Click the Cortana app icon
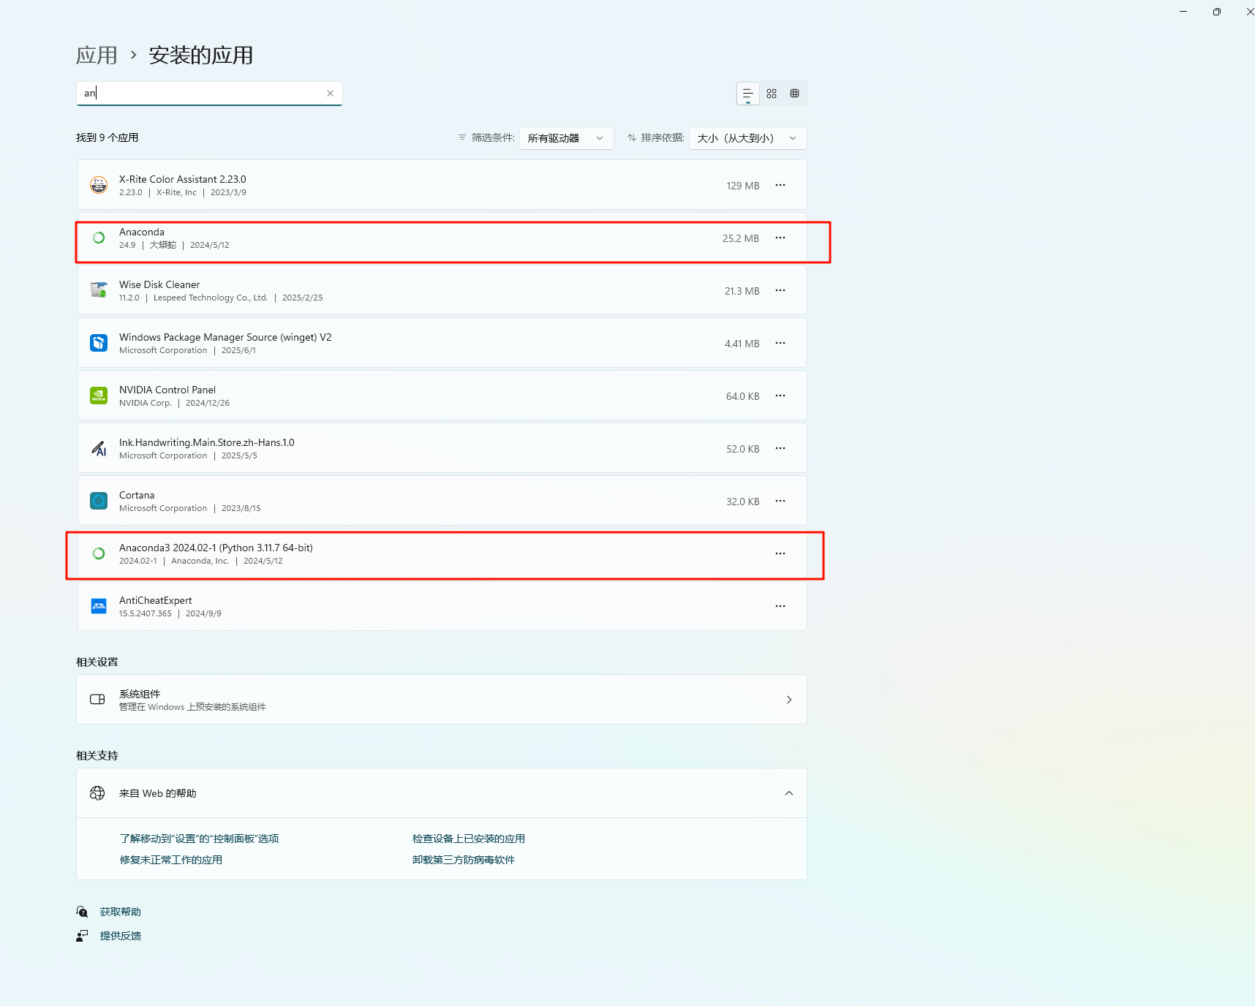Image resolution: width=1255 pixels, height=1006 pixels. 99,501
